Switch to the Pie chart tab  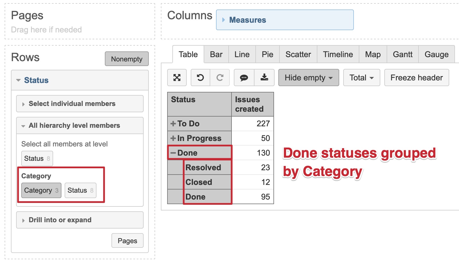(x=267, y=54)
